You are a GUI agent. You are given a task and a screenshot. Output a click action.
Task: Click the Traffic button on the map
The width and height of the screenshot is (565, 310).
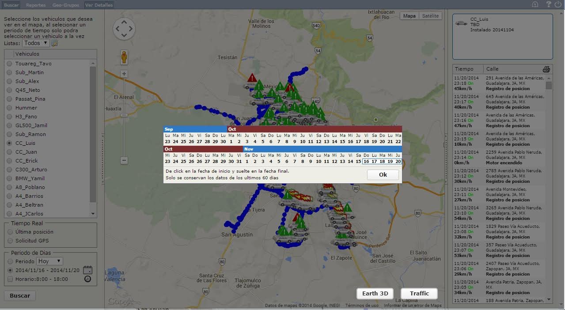point(419,294)
